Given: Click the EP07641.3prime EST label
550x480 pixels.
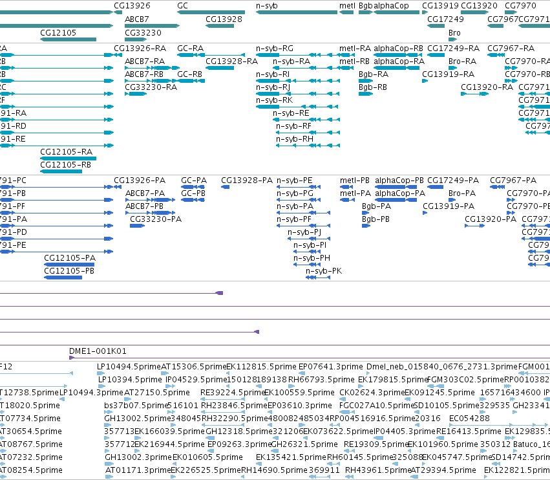Looking at the screenshot, I should pyautogui.click(x=331, y=367).
